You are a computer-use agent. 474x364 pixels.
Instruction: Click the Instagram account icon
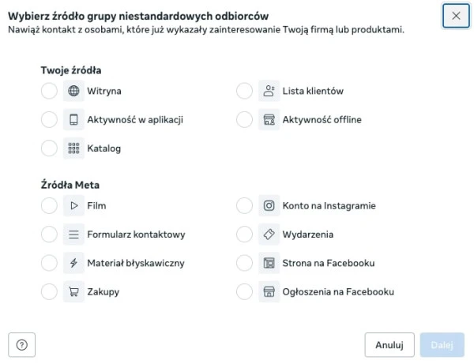(269, 206)
